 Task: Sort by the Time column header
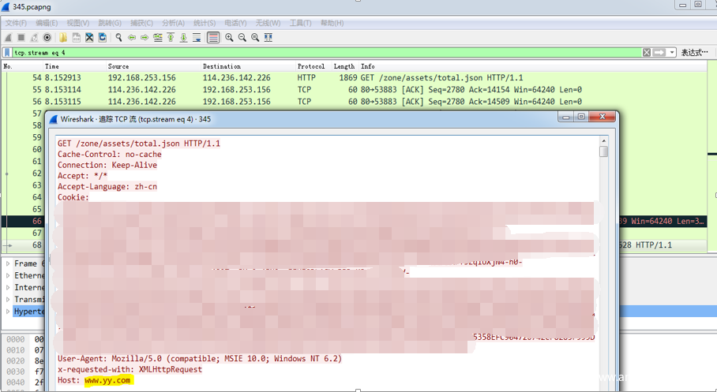point(74,66)
